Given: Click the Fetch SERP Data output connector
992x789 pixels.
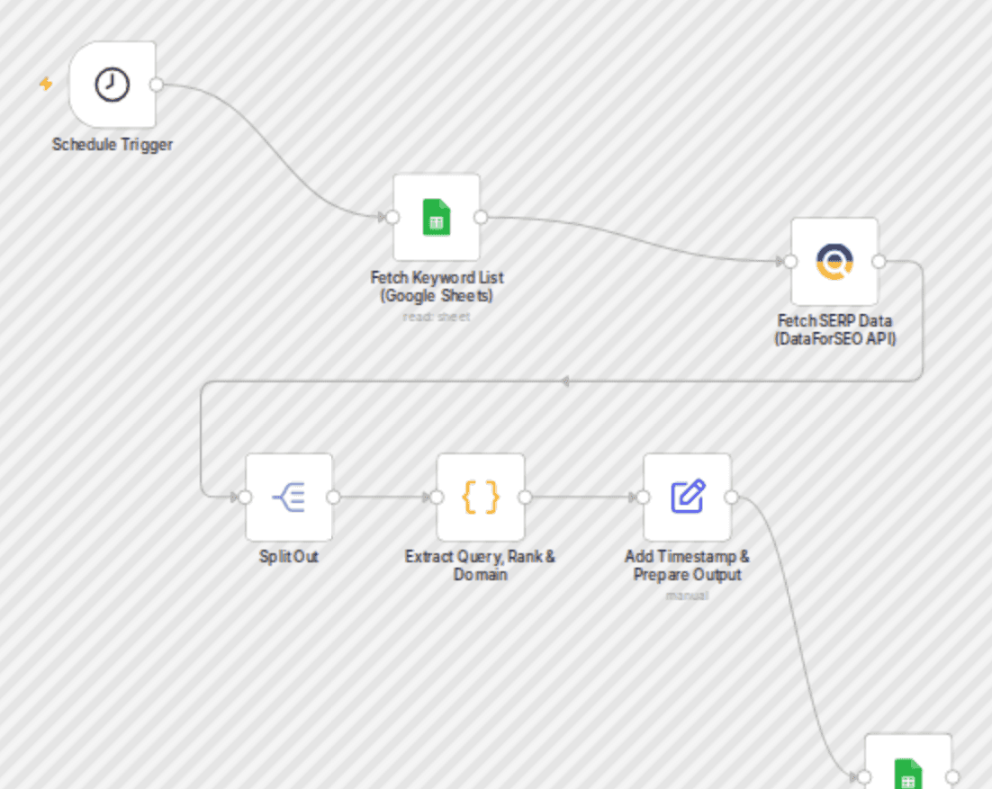Looking at the screenshot, I should click(x=878, y=261).
